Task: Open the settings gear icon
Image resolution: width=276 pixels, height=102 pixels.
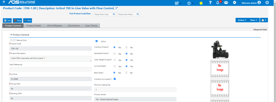Action: point(234,3)
